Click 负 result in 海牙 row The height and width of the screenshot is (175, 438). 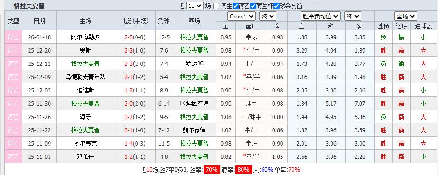[383, 117]
